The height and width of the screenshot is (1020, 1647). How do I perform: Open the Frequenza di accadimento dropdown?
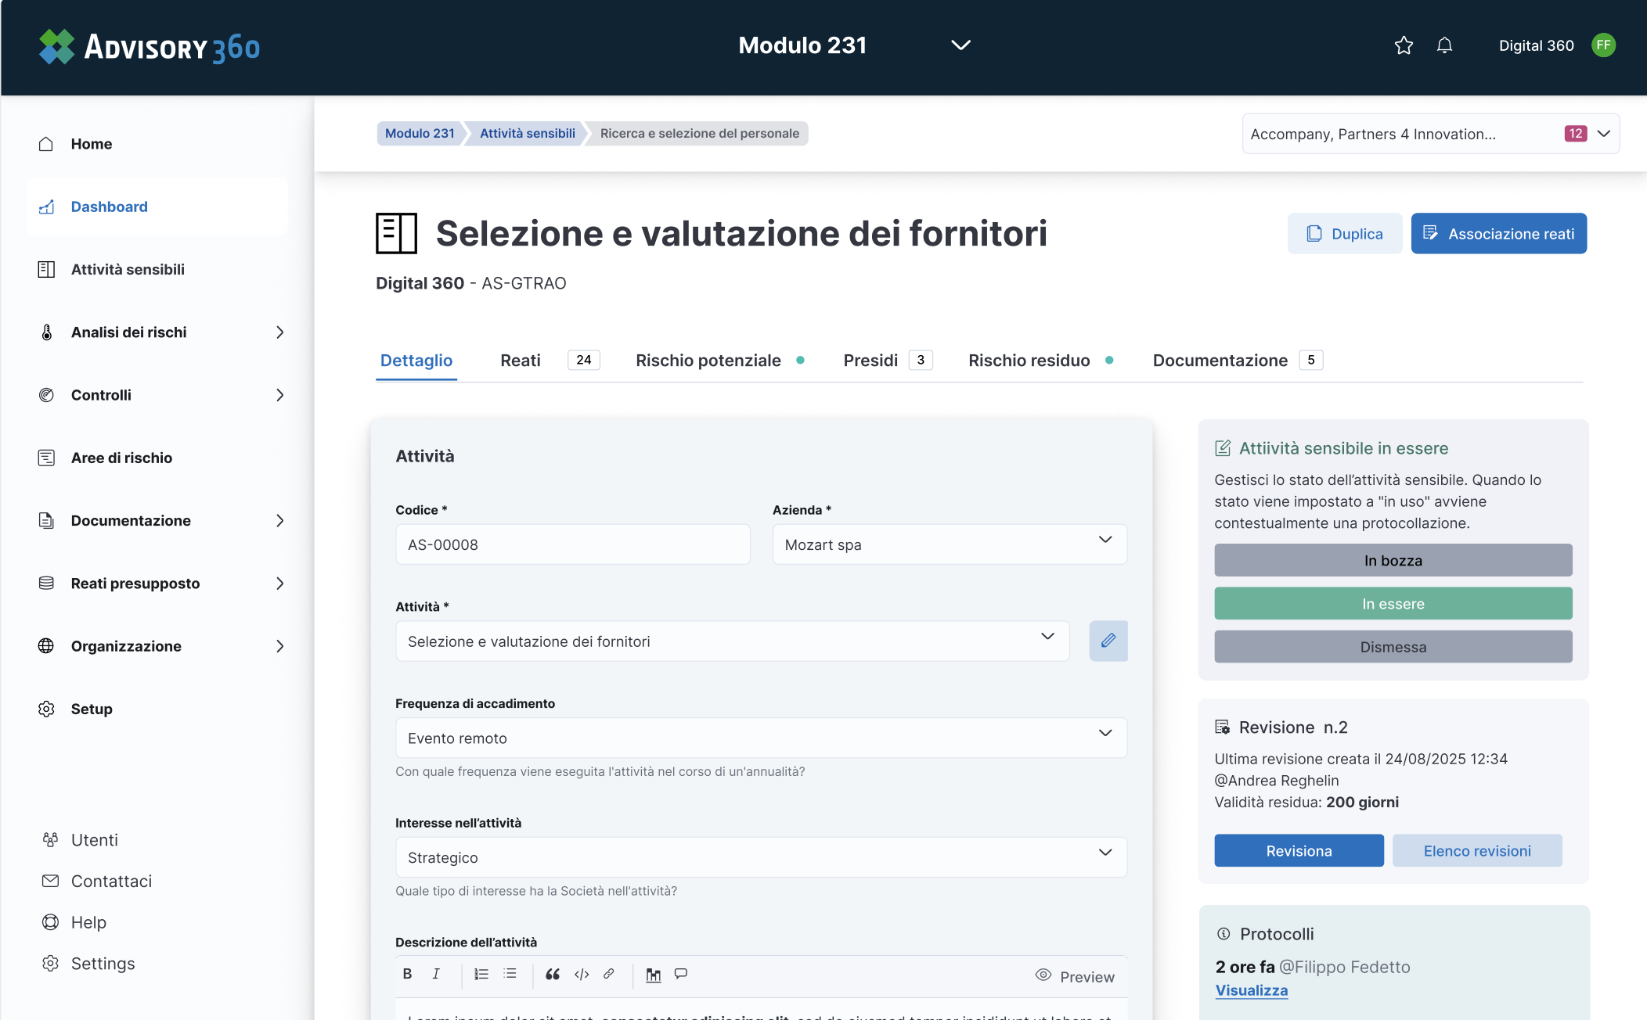(x=760, y=738)
